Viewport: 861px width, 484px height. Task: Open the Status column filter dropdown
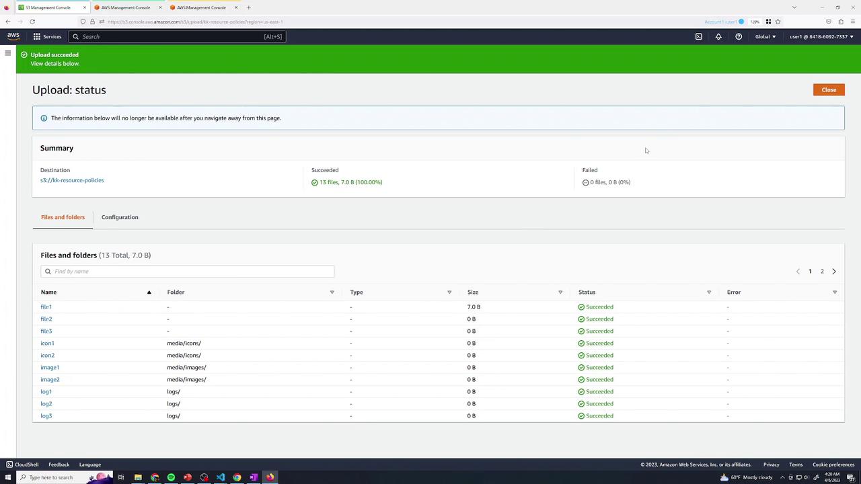(x=709, y=292)
